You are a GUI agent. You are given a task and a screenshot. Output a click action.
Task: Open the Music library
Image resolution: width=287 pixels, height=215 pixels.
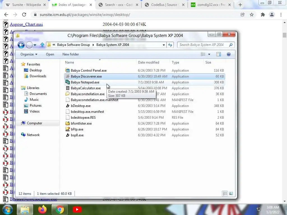pyautogui.click(x=34, y=99)
